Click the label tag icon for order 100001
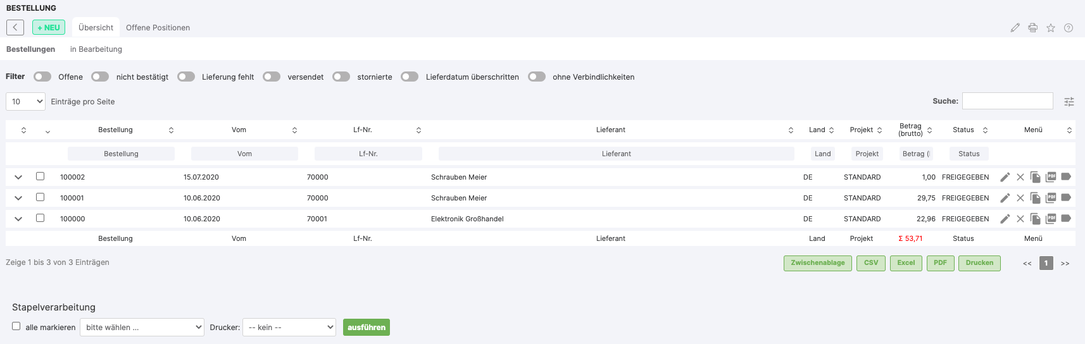This screenshot has height=344, width=1085. (x=1066, y=197)
